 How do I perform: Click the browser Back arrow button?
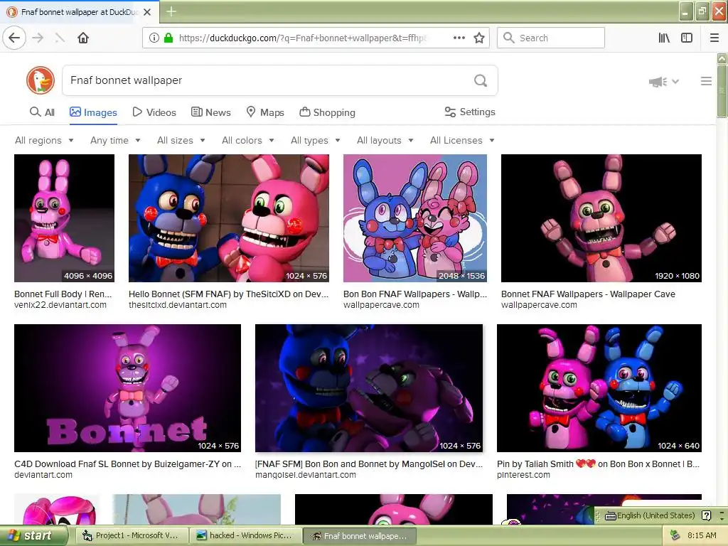(x=14, y=38)
